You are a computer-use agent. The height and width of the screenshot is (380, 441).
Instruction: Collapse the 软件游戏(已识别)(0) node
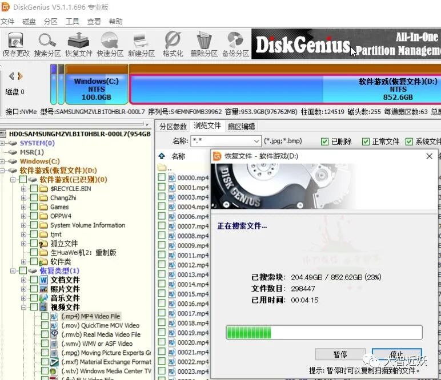point(13,180)
